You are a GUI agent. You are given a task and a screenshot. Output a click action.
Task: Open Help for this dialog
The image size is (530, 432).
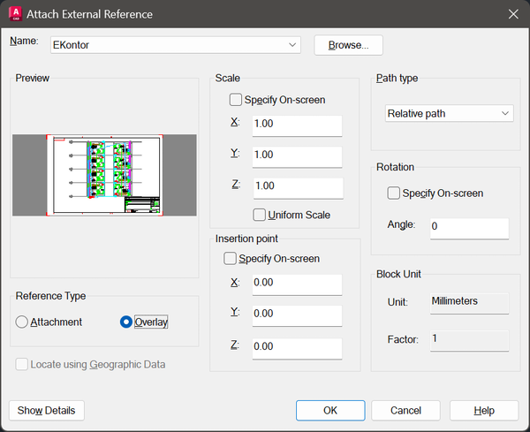point(484,410)
